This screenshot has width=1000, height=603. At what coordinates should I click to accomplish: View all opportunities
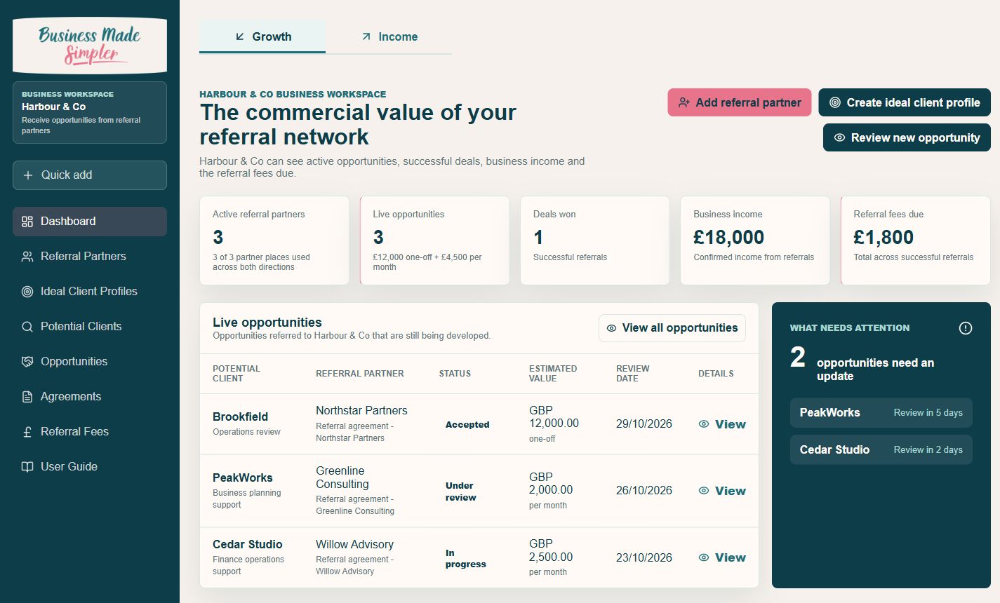[x=672, y=328]
